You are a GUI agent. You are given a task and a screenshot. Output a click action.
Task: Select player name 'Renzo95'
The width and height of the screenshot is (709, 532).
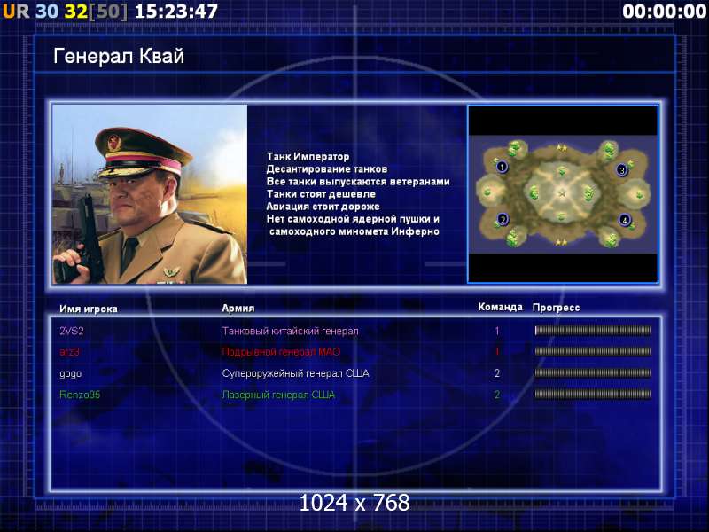pos(80,395)
